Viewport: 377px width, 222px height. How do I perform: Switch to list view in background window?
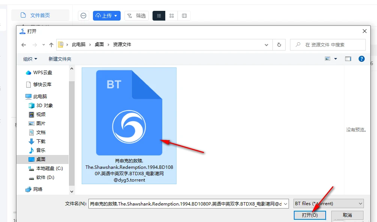tap(159, 16)
